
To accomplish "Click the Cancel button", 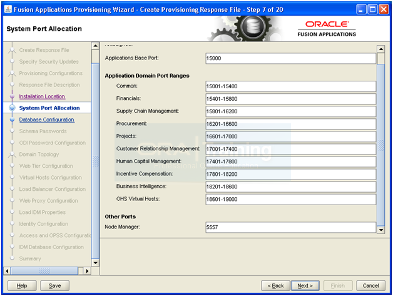I will coord(370,285).
